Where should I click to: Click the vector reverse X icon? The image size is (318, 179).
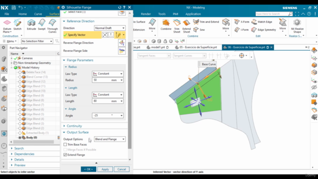(105, 35)
